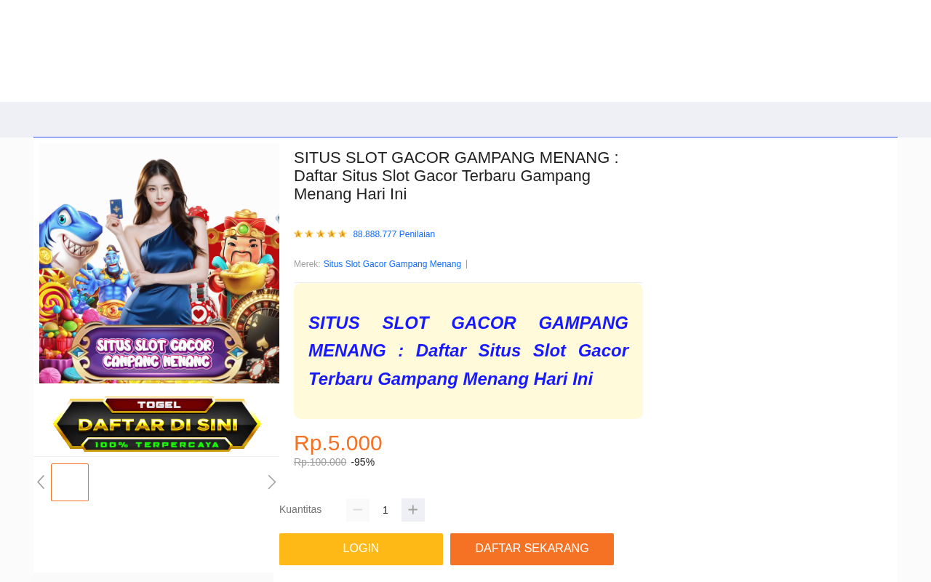This screenshot has width=931, height=582.
Task: Click the blue italic description heading
Action: click(468, 351)
